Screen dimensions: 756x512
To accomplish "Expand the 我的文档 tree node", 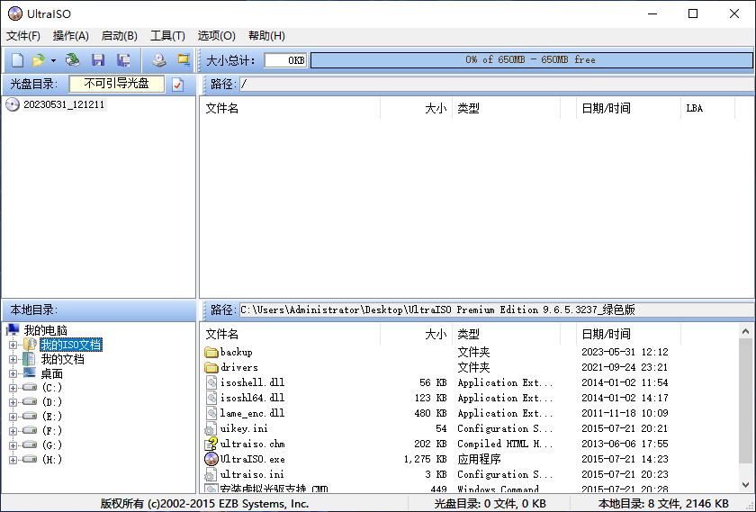I will 13,360.
